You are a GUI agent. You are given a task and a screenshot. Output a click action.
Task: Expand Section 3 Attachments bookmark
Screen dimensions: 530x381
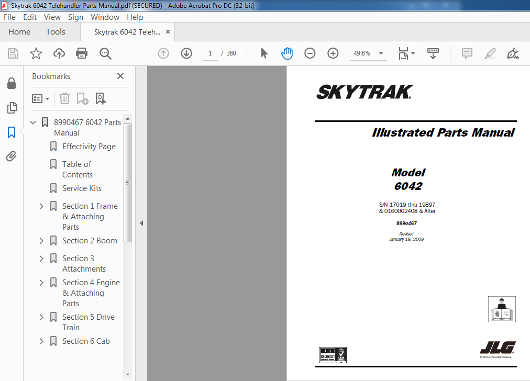pos(41,259)
